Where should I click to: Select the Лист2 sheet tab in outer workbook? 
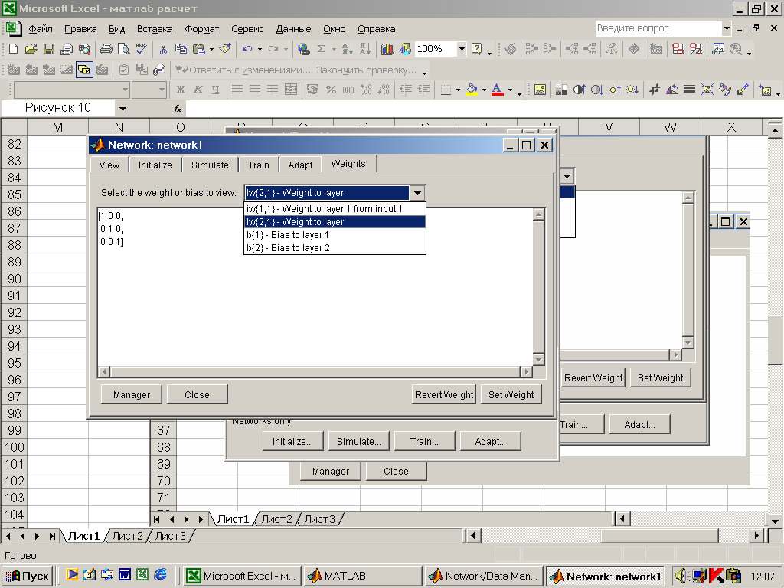point(127,536)
